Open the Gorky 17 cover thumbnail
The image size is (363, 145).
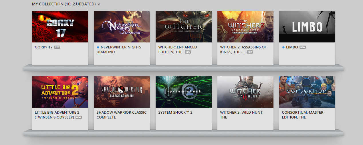point(60,27)
